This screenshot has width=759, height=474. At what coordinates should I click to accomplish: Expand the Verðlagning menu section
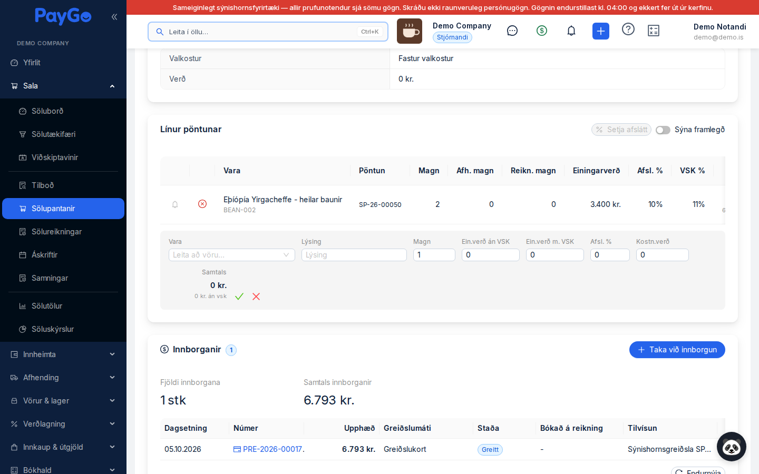(63, 424)
